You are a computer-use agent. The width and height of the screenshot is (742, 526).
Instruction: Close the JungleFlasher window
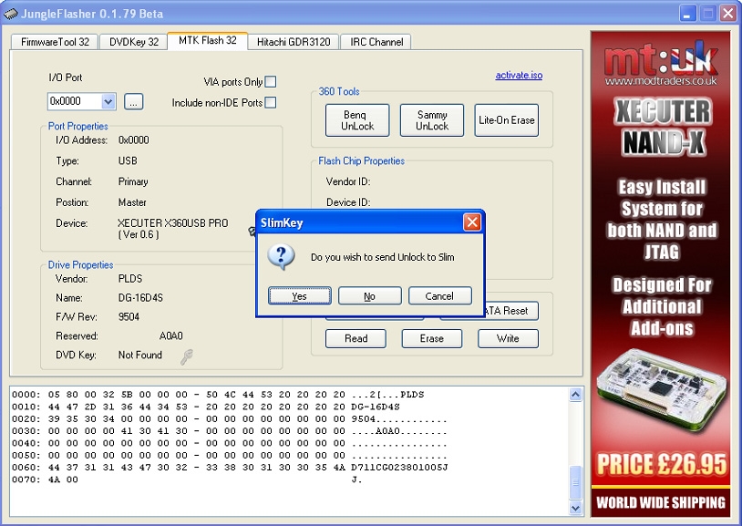727,14
